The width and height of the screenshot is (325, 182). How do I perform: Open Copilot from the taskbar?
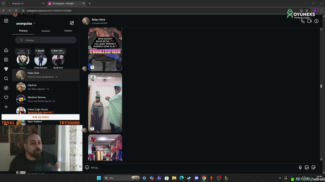pyautogui.click(x=152, y=178)
